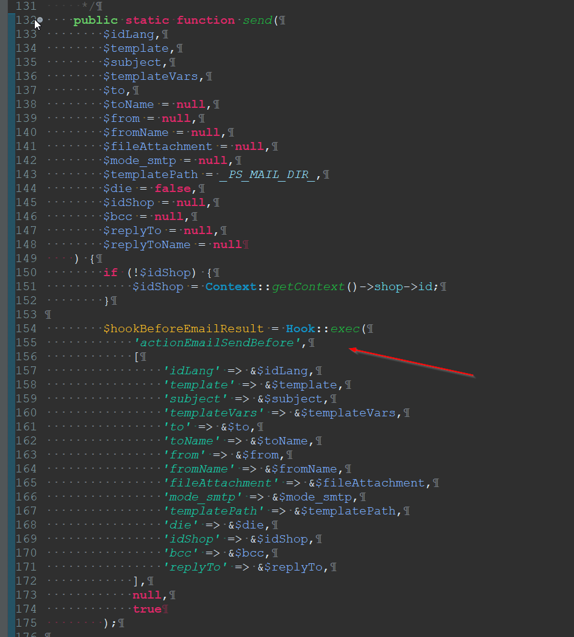Click the 'fileAttachment' array key on line 165
This screenshot has height=637, width=574.
[x=221, y=483]
